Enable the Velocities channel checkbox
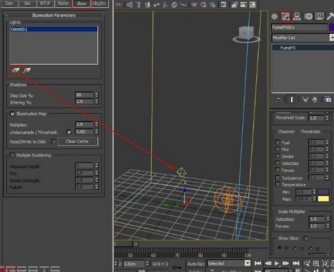The width and height of the screenshot is (334, 272). pos(277,163)
